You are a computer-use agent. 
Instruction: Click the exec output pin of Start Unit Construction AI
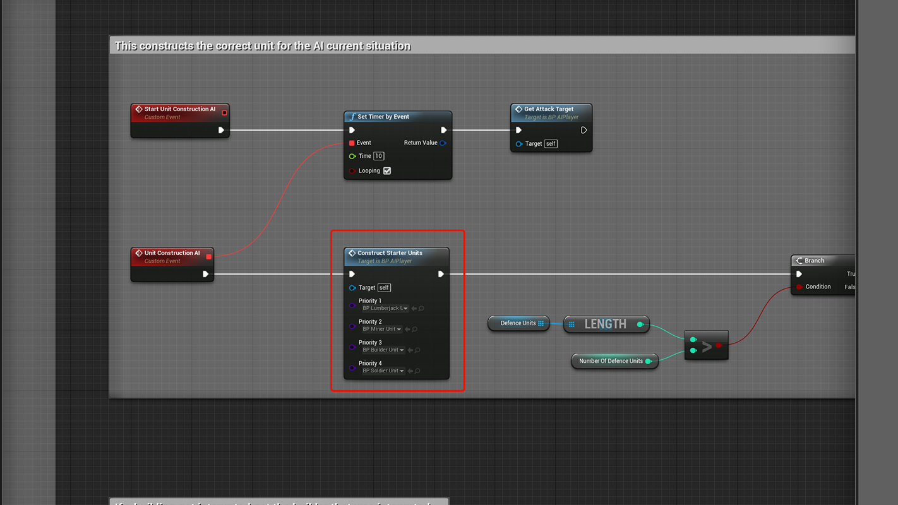point(221,130)
